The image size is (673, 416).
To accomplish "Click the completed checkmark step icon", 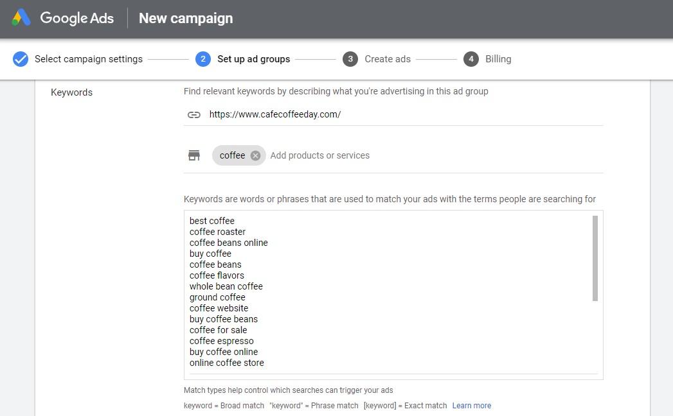I will point(20,59).
